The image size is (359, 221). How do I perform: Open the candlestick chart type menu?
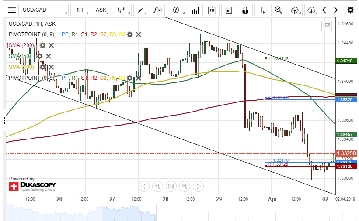click(122, 10)
